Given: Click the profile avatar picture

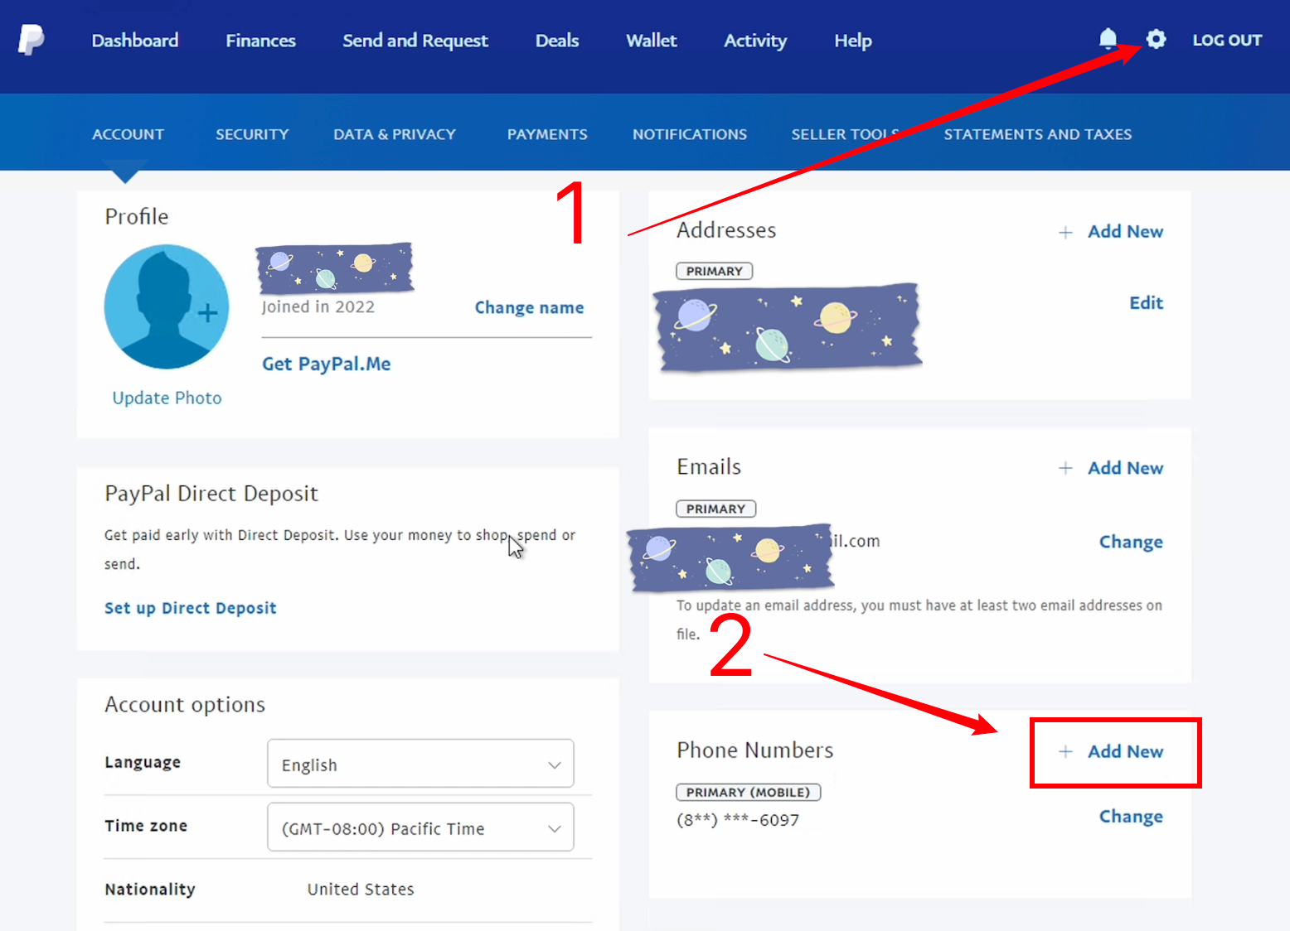Looking at the screenshot, I should click(x=167, y=306).
